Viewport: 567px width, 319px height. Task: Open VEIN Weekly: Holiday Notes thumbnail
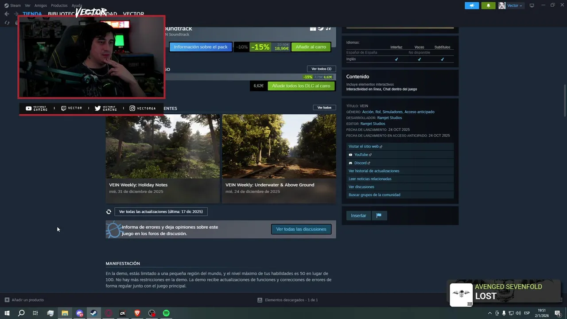point(163,146)
